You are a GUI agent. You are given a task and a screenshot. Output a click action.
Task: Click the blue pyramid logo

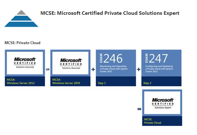click(21, 18)
